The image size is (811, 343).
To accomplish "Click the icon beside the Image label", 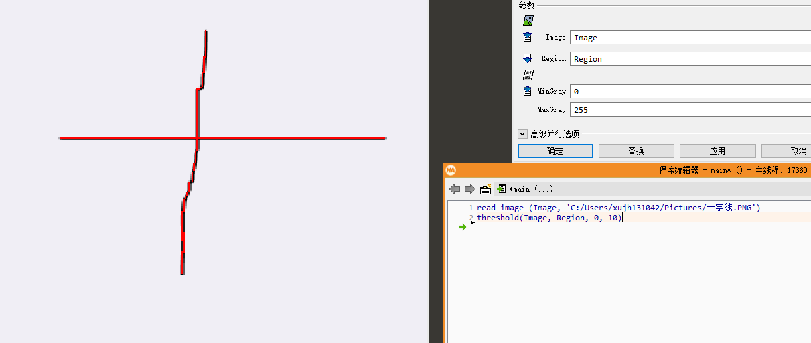I will [528, 38].
